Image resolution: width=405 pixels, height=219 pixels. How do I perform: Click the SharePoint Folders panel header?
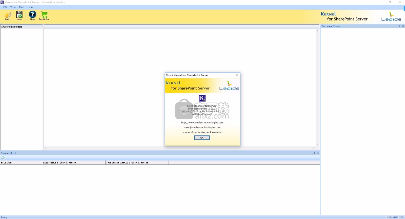coord(22,27)
